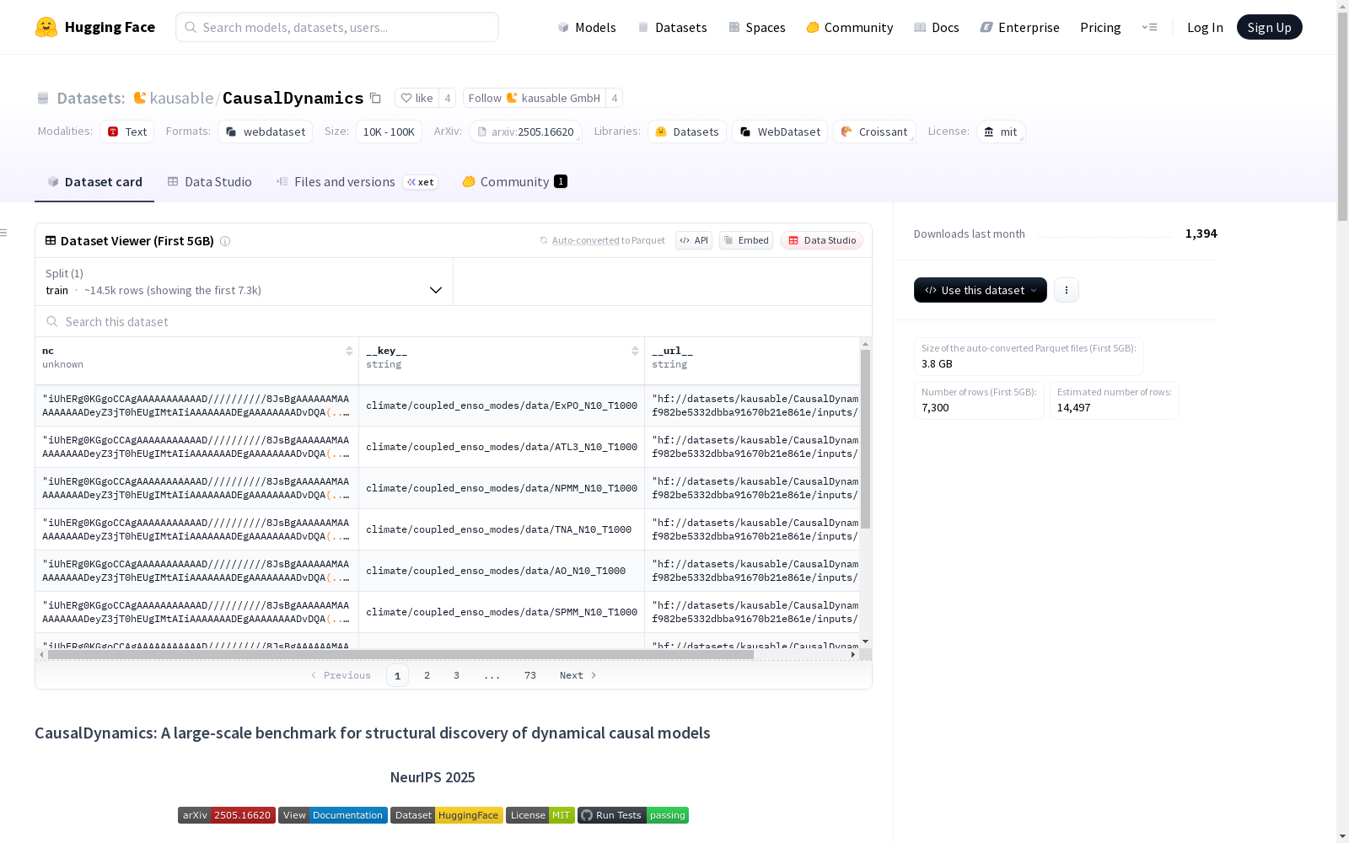Filter by webdataset format tag
This screenshot has width=1349, height=843.
pos(266,132)
